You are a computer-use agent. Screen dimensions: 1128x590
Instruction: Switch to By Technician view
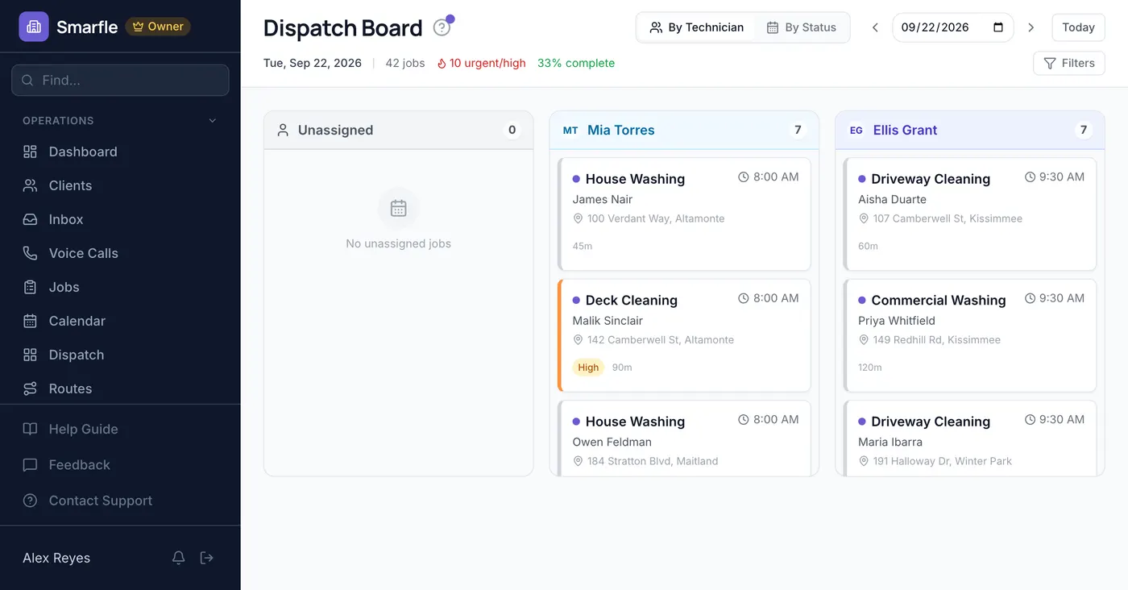click(696, 27)
